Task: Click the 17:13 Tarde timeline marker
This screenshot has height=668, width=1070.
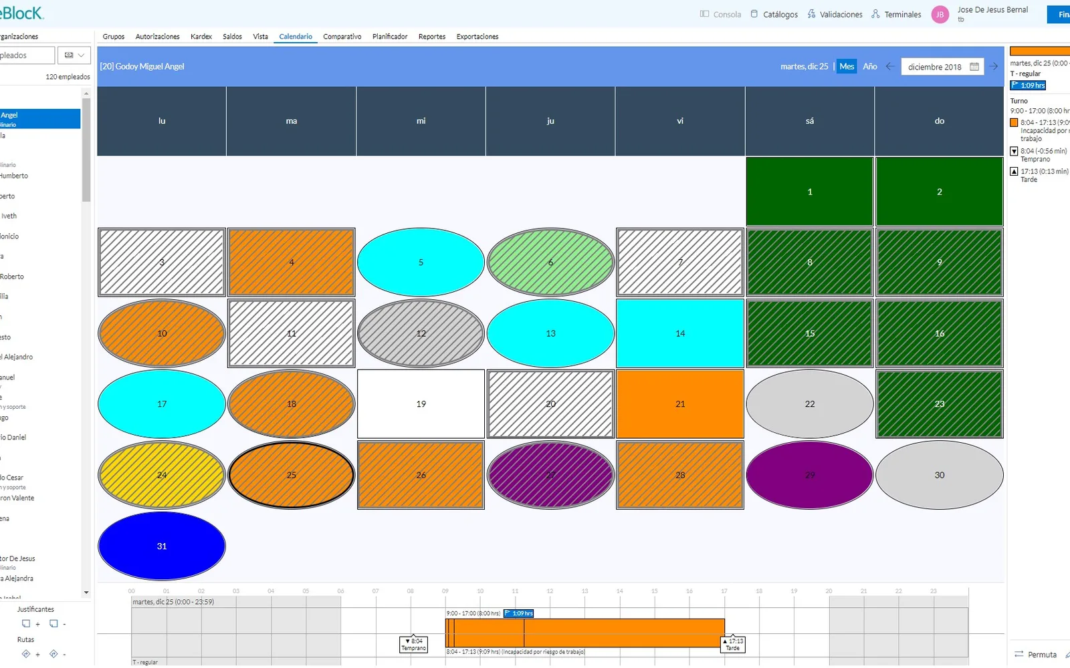Action: (x=733, y=645)
